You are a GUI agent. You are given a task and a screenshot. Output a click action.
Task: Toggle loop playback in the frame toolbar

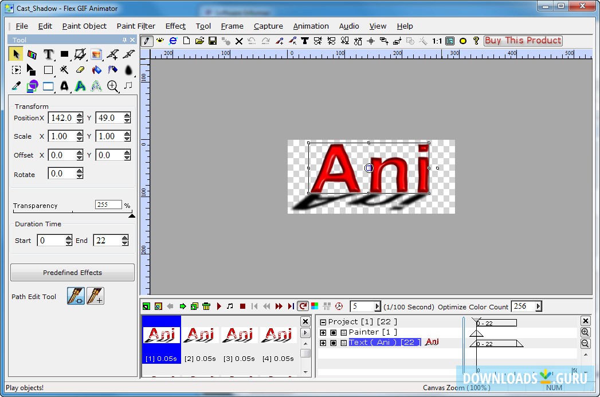pos(303,306)
